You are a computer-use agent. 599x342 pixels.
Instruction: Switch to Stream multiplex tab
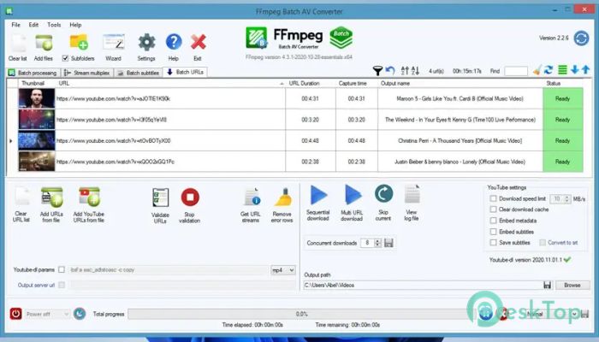point(87,73)
